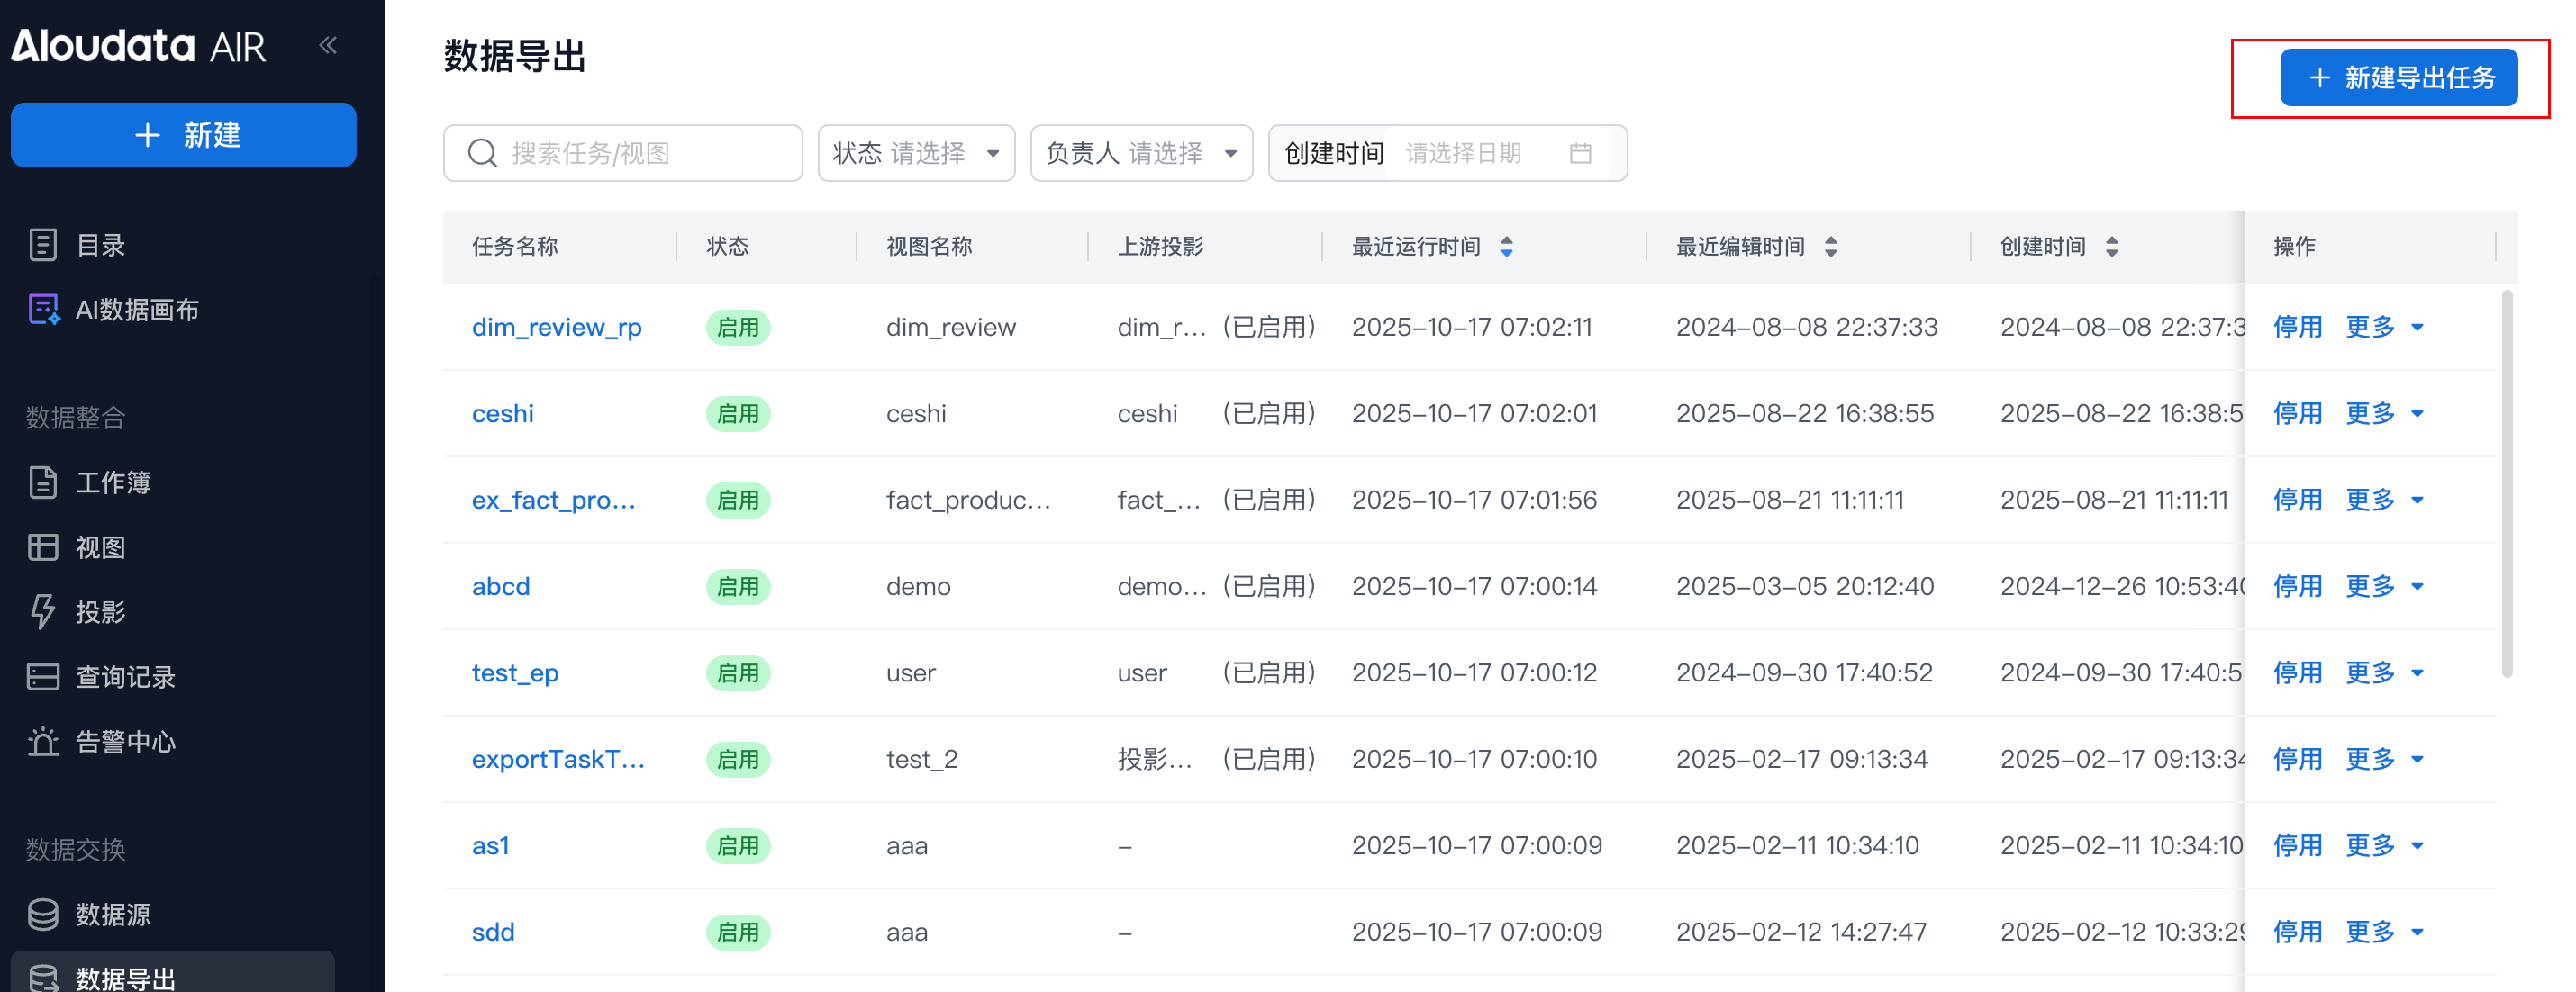Open 告警中心 alert center
The width and height of the screenshot is (2576, 992).
coord(124,741)
